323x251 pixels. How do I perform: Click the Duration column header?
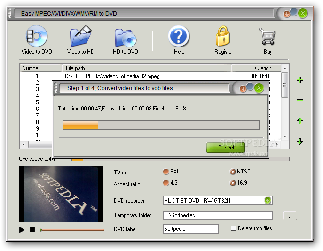click(256, 68)
